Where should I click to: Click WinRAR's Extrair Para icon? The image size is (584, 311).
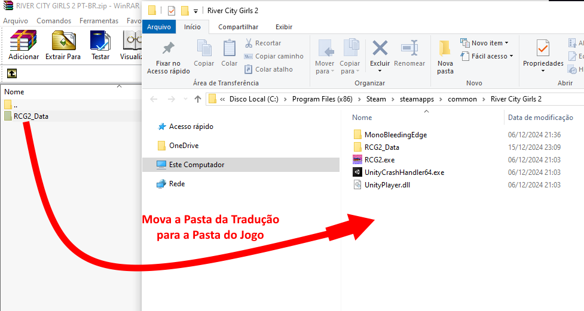63,40
